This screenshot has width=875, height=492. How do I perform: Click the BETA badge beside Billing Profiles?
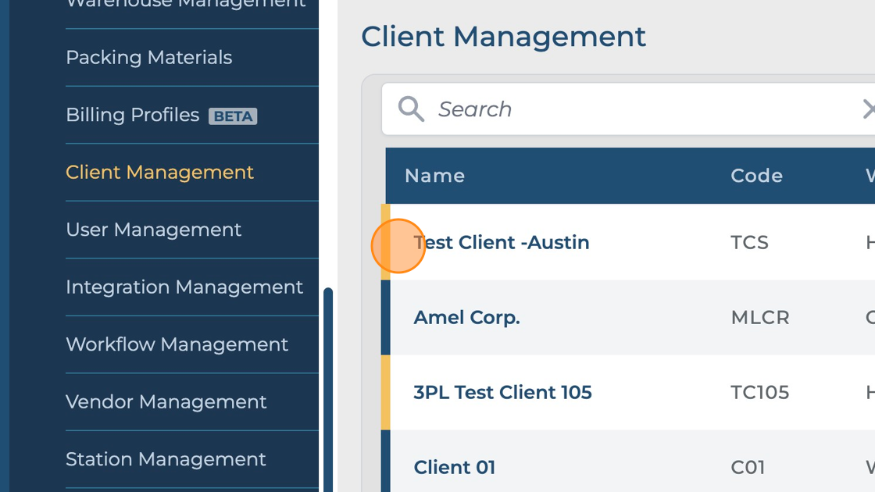click(x=233, y=116)
